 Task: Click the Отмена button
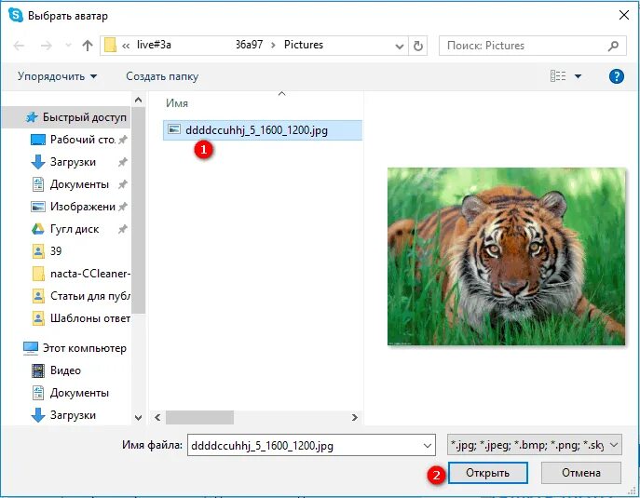[x=581, y=473]
